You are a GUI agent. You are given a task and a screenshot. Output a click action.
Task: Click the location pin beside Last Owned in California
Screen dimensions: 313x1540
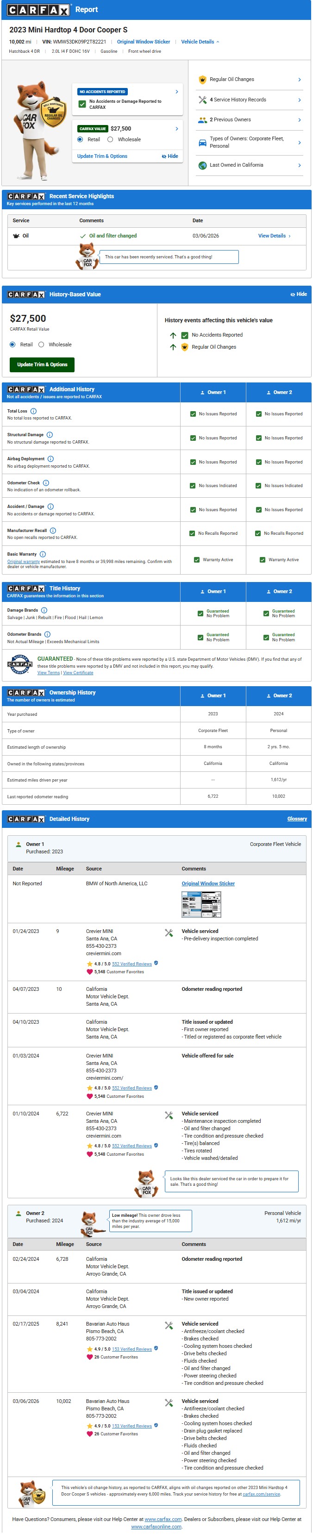point(202,165)
